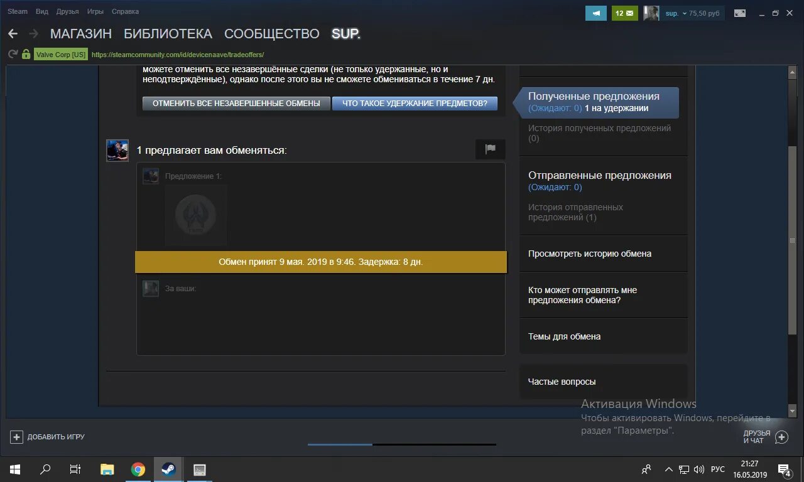This screenshot has width=804, height=482.
Task: Open Друзья и чат plus icon
Action: 781,437
